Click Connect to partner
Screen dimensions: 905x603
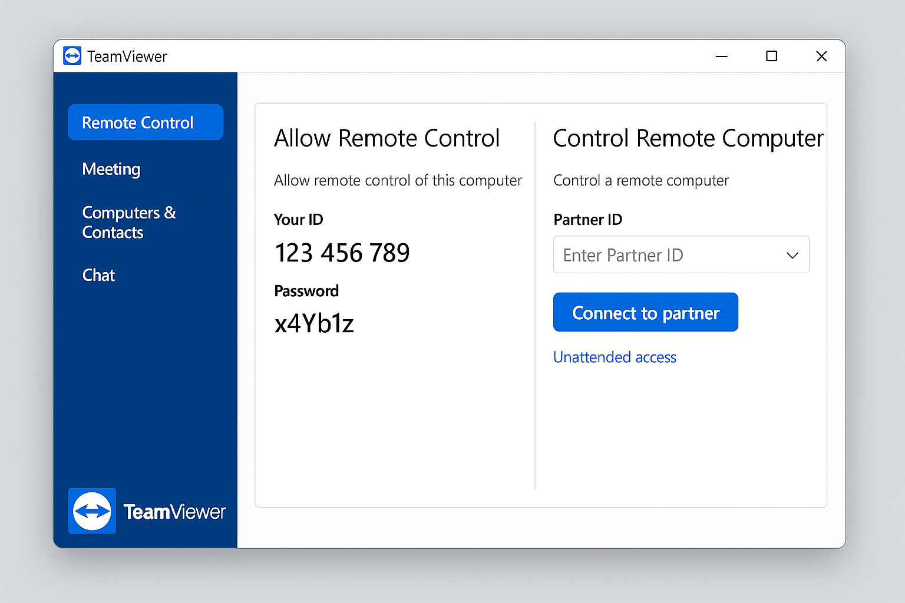[645, 312]
